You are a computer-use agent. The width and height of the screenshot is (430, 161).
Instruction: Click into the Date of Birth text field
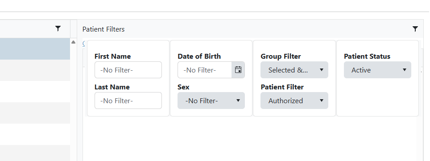click(205, 70)
